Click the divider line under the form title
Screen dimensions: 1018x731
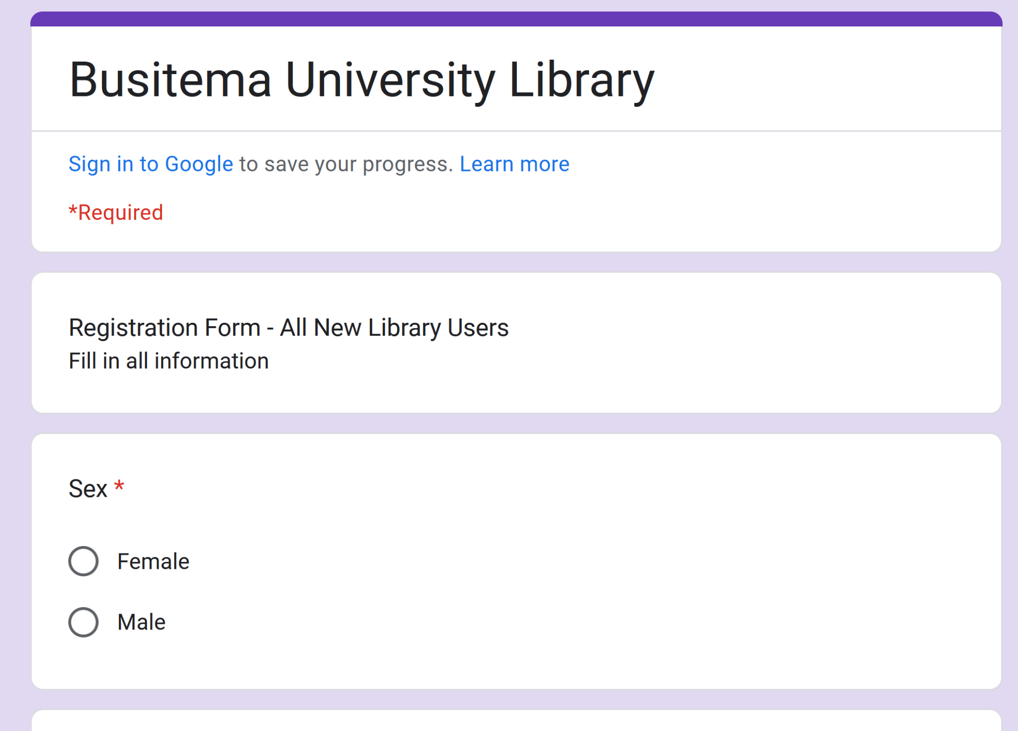[x=516, y=131]
